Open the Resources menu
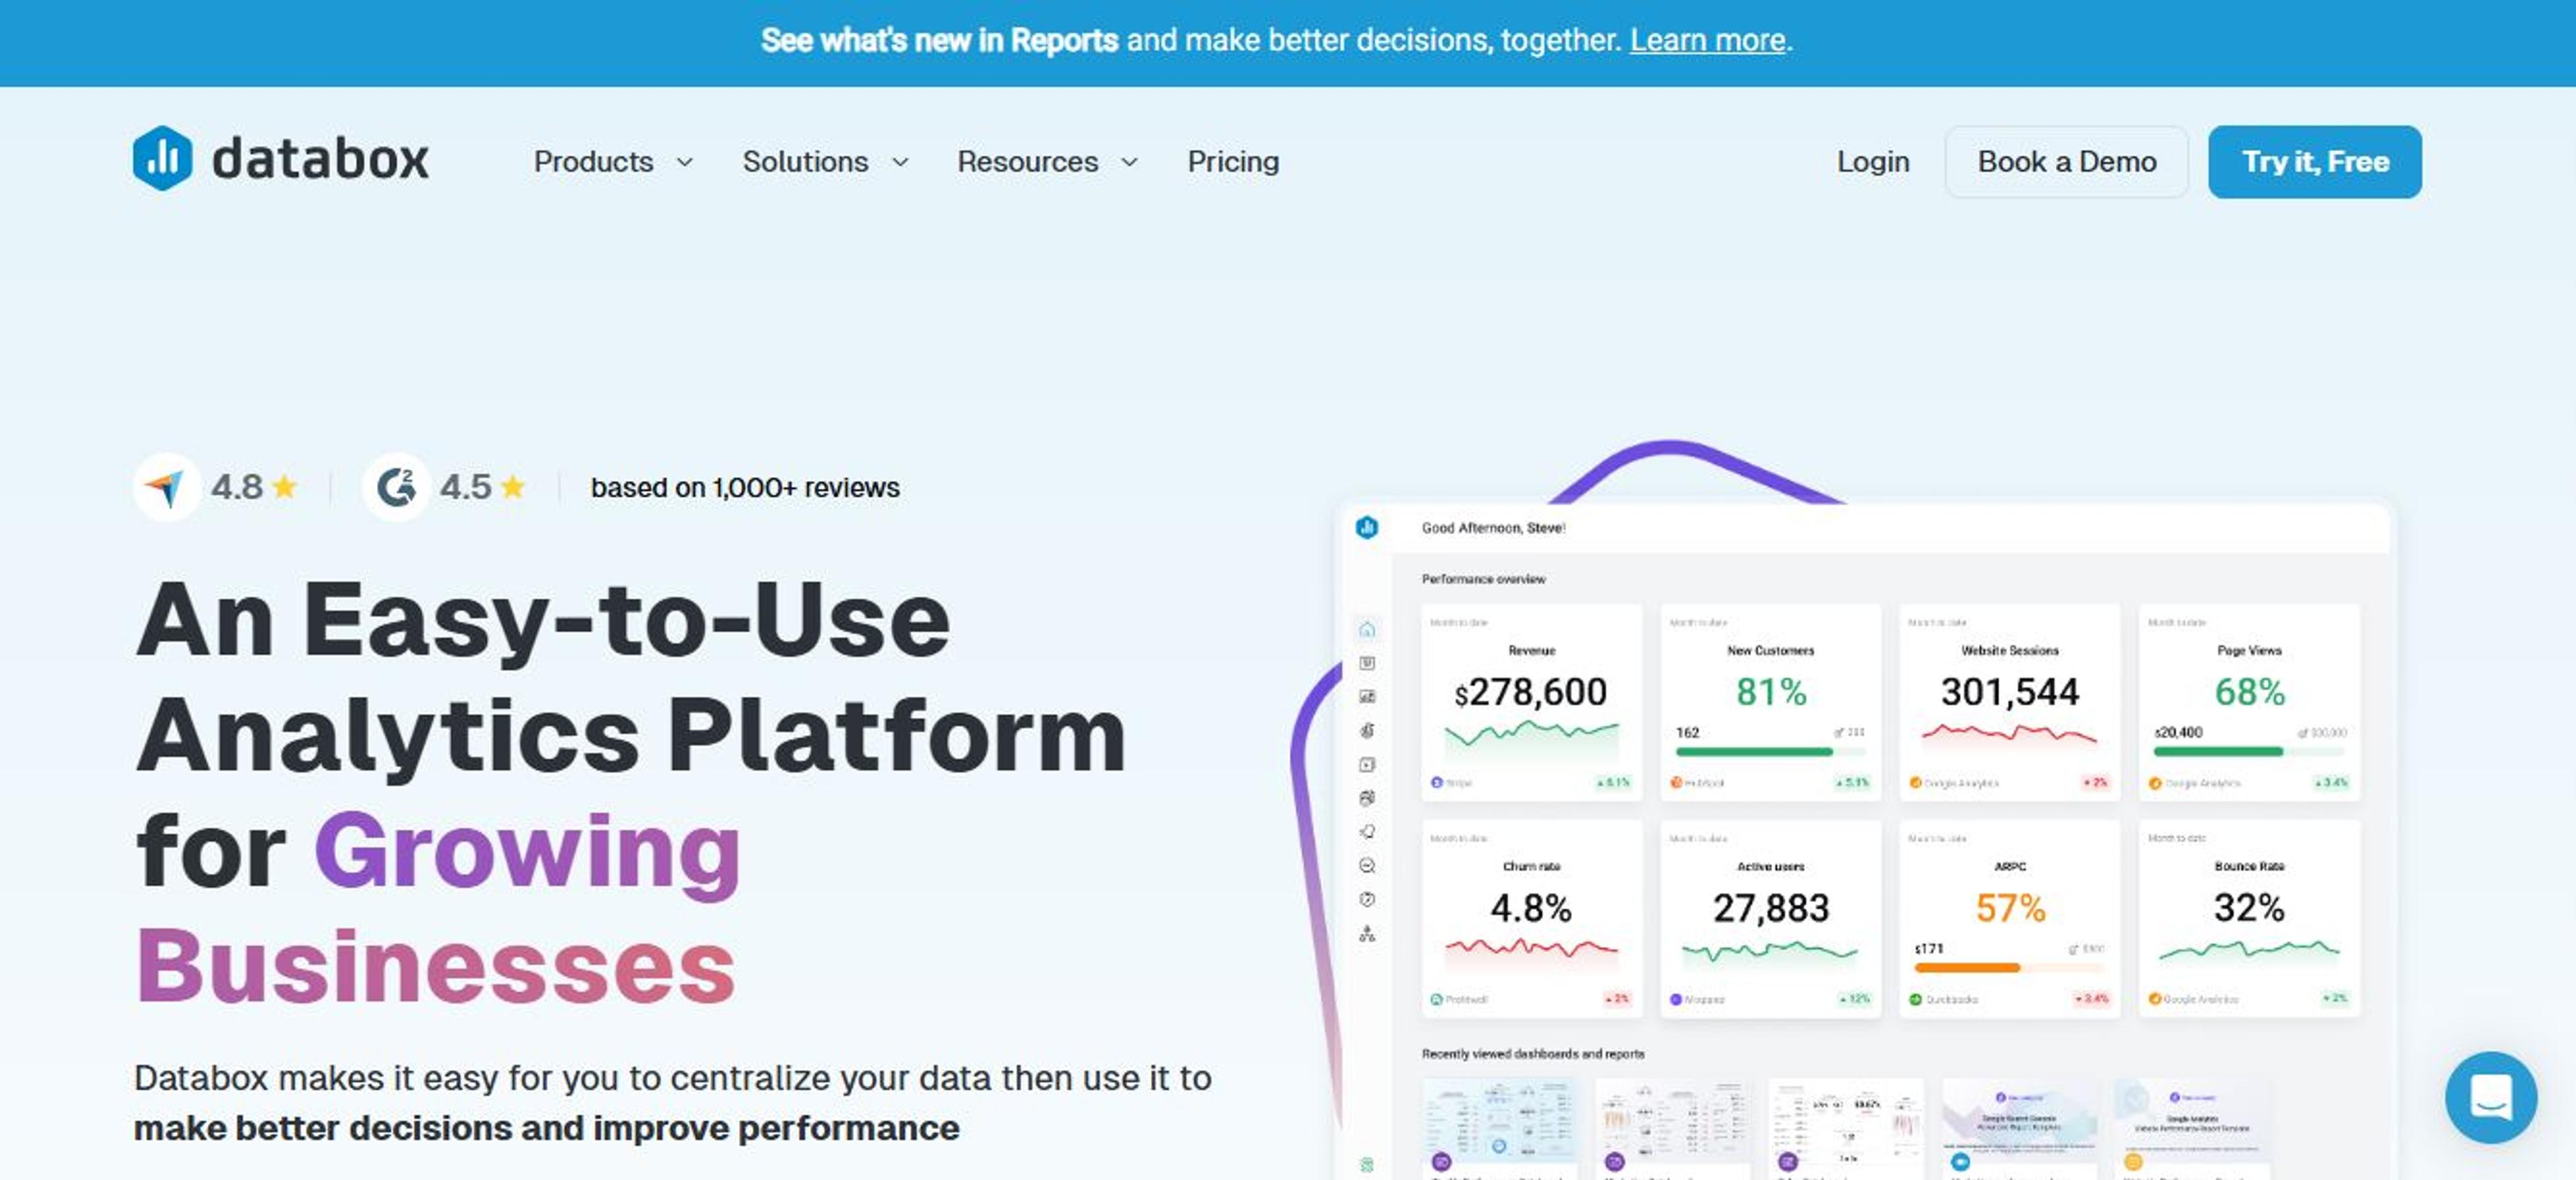This screenshot has height=1180, width=2576. tap(1027, 162)
